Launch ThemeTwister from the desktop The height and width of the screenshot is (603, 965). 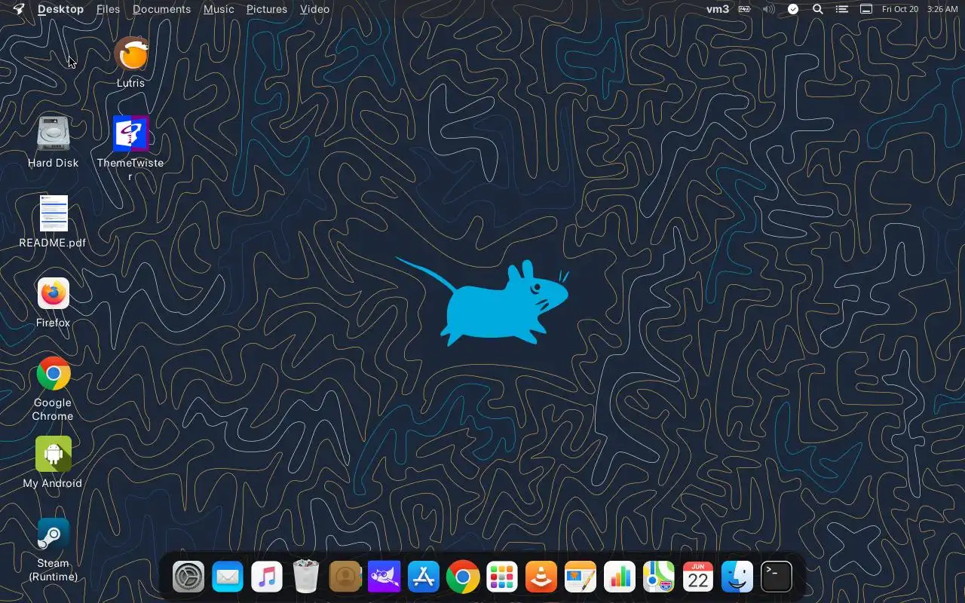(130, 134)
